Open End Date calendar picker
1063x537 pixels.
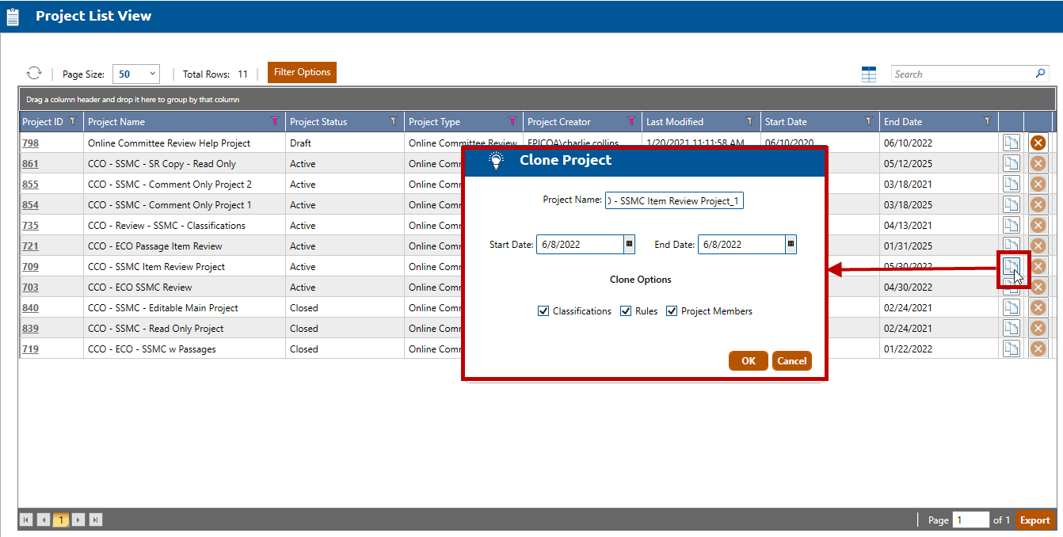790,244
